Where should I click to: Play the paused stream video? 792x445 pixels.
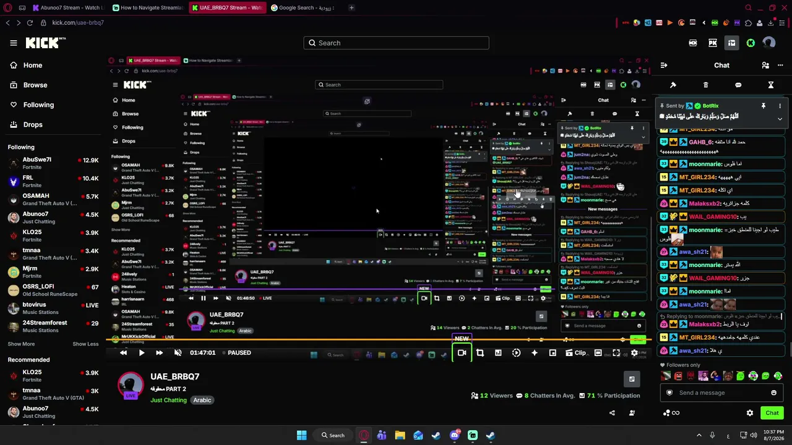141,352
